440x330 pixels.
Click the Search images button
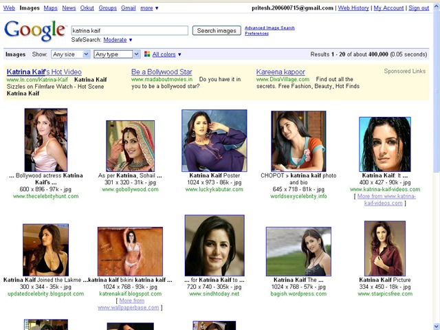(x=217, y=30)
